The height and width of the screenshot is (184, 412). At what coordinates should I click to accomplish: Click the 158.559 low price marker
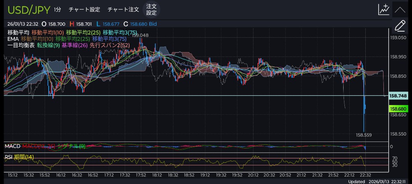[364, 135]
